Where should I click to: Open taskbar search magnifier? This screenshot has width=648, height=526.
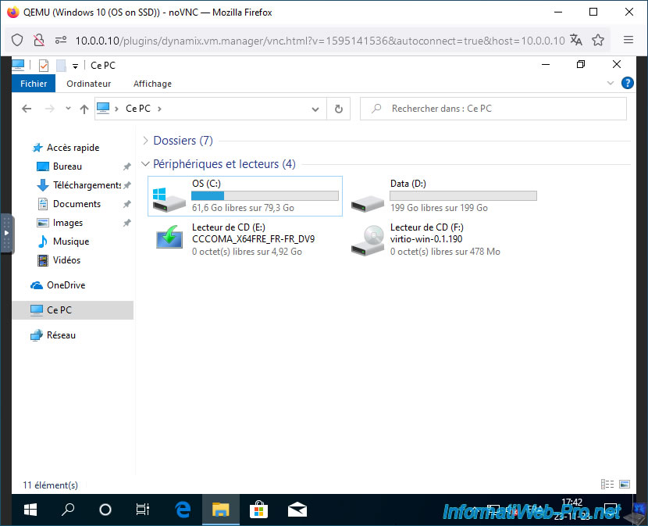pos(68,510)
